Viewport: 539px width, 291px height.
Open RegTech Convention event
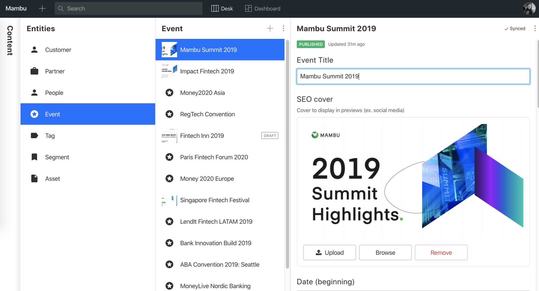tap(220, 114)
